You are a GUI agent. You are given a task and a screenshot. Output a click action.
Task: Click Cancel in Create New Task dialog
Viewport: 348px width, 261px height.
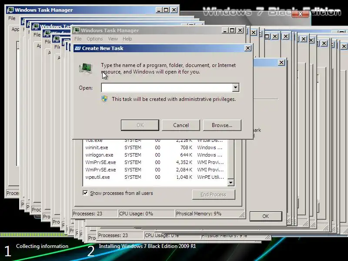[181, 125]
